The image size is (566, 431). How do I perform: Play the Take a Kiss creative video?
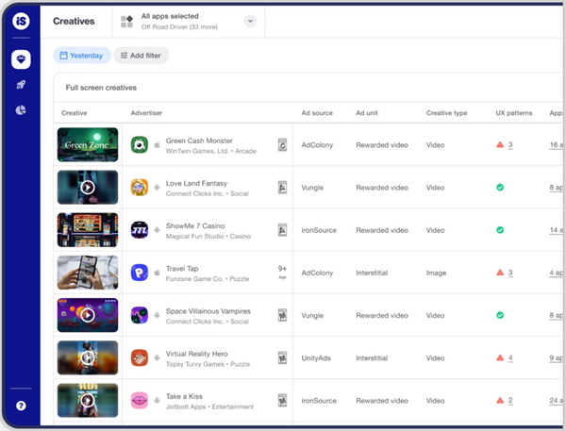tap(88, 400)
